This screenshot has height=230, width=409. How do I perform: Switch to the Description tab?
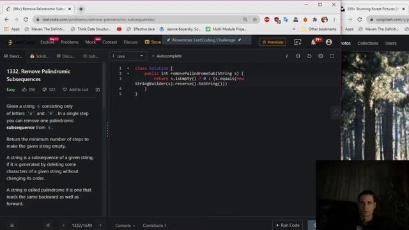(x=13, y=56)
